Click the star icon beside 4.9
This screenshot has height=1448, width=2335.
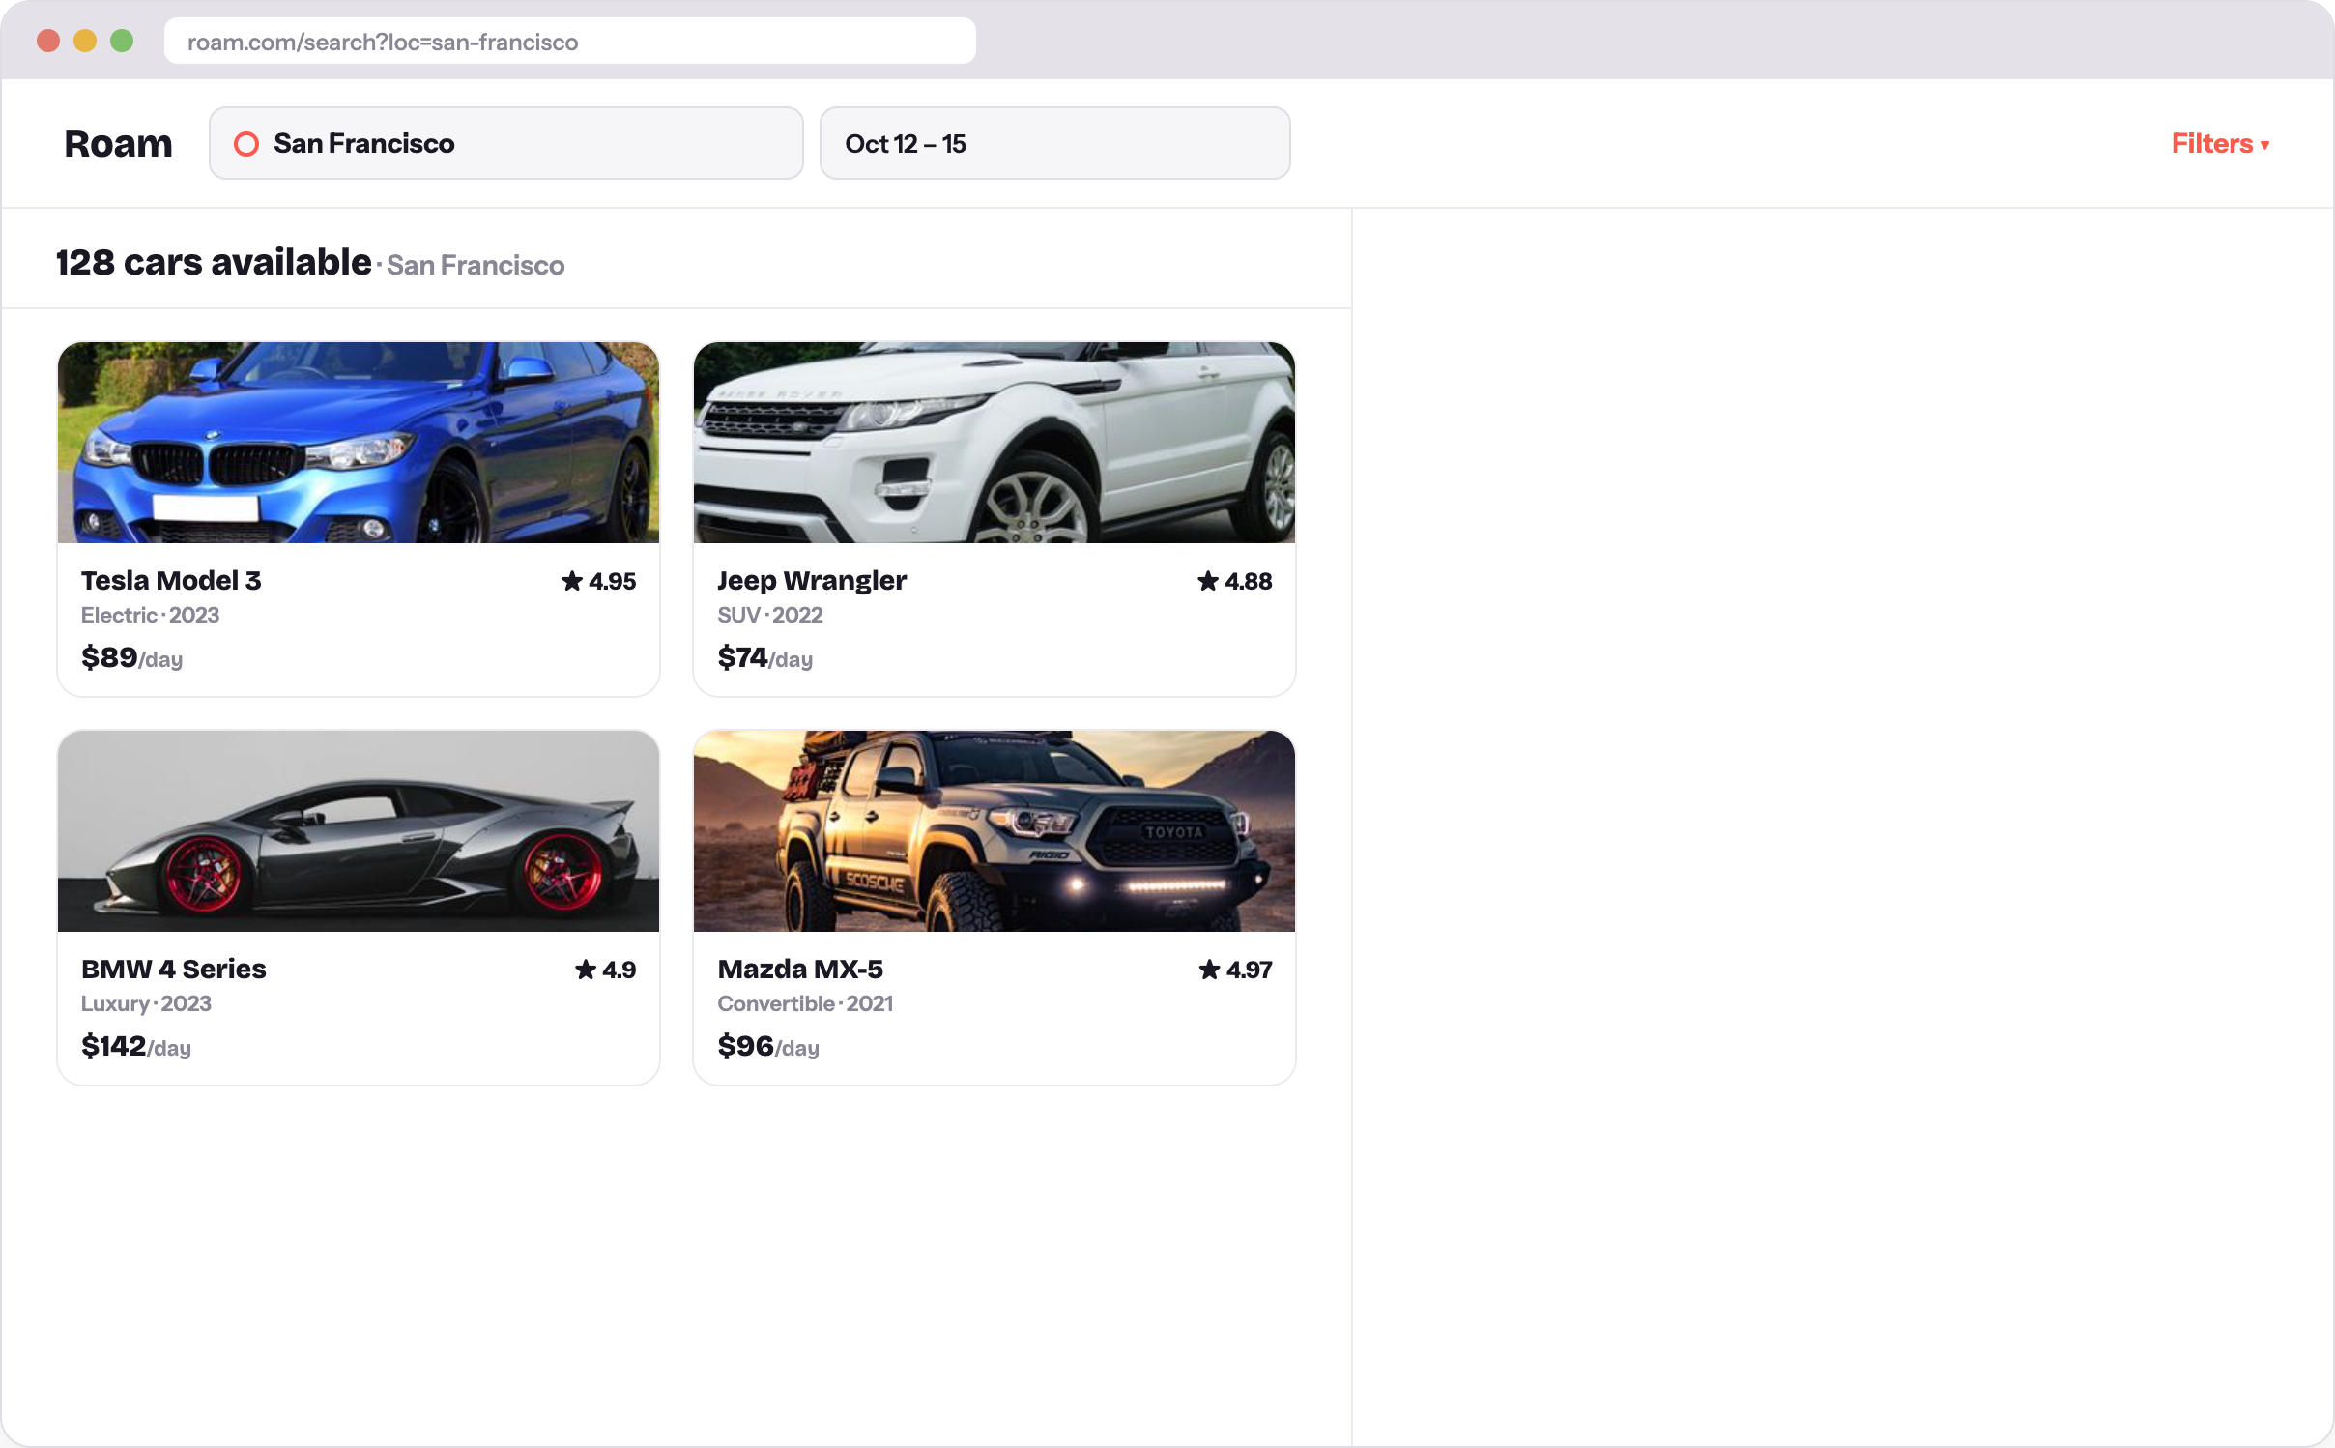586,970
